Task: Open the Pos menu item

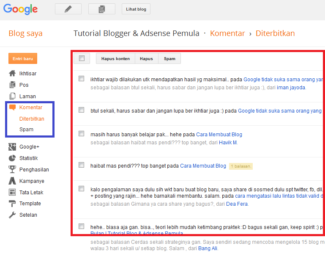Action: tap(24, 85)
